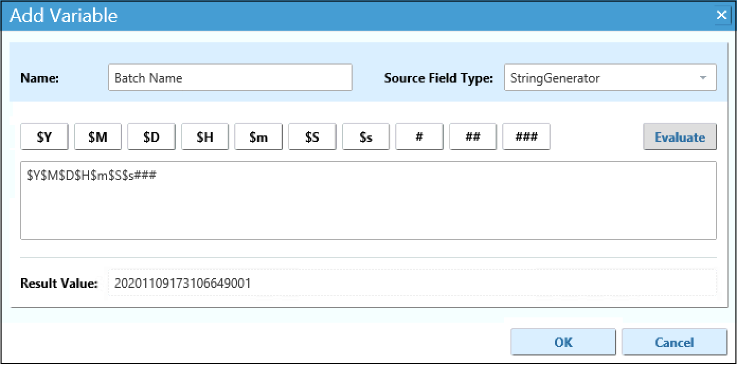Click the Evaluate button
The height and width of the screenshot is (365, 737).
[680, 137]
